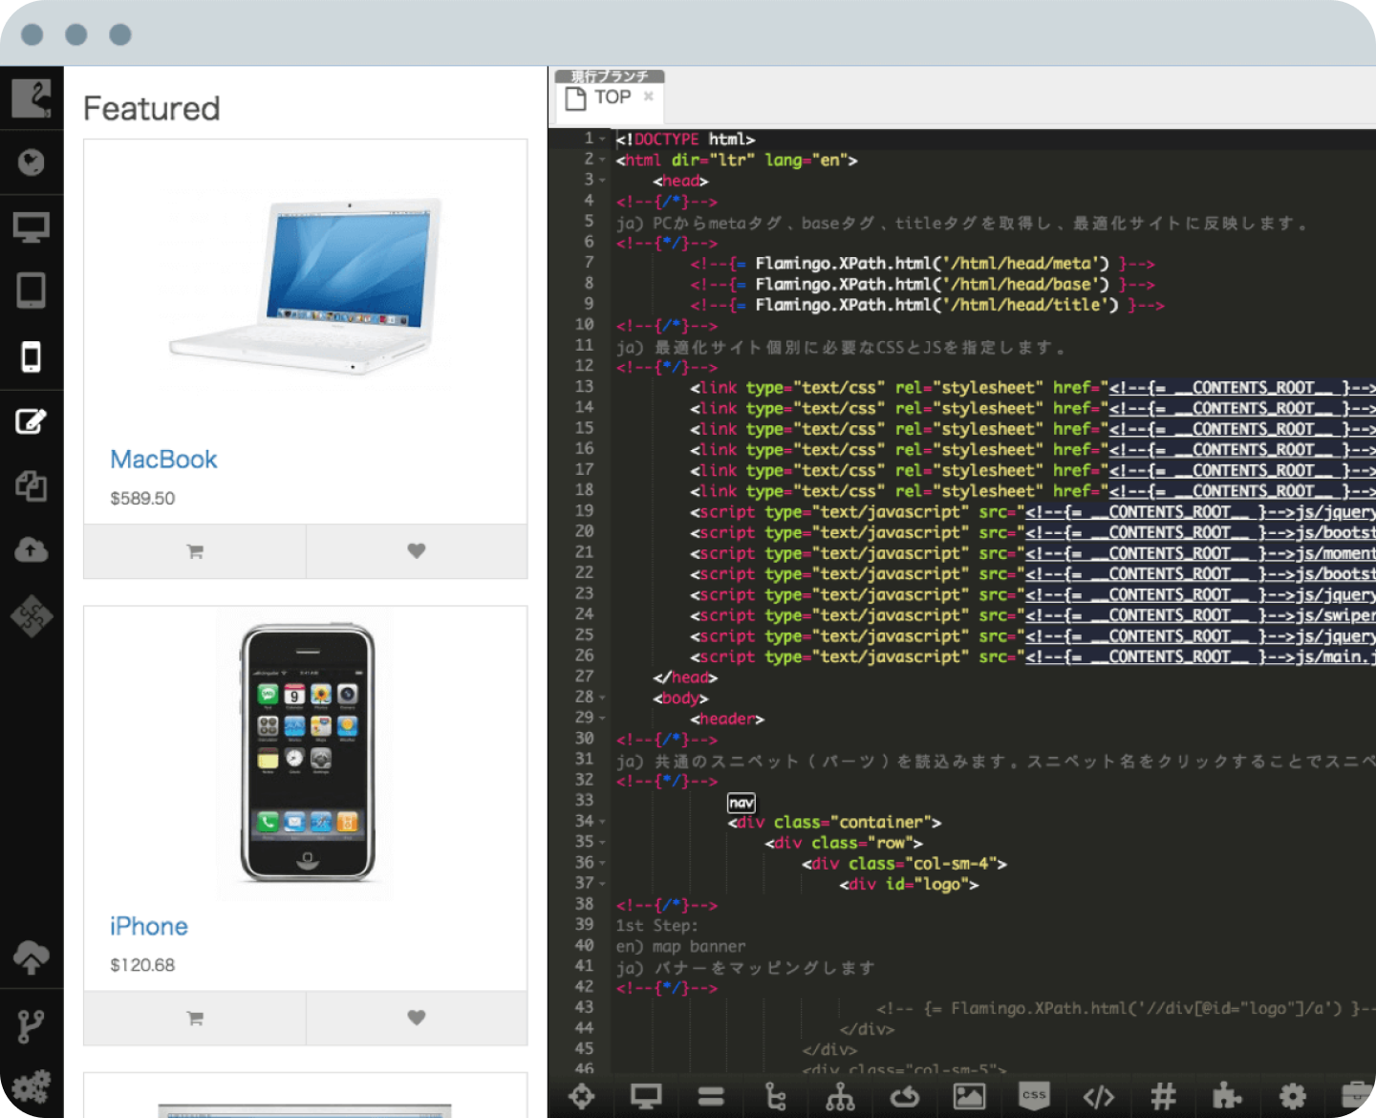Click the Featured heading text
Image resolution: width=1376 pixels, height=1118 pixels.
[x=151, y=108]
